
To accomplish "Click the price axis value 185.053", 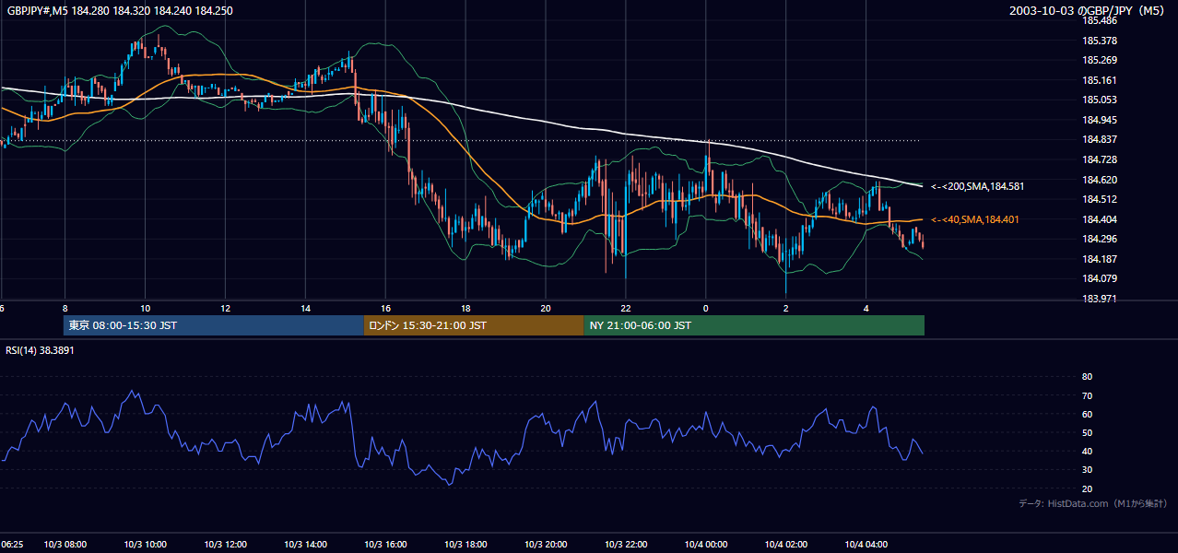I will click(1100, 100).
